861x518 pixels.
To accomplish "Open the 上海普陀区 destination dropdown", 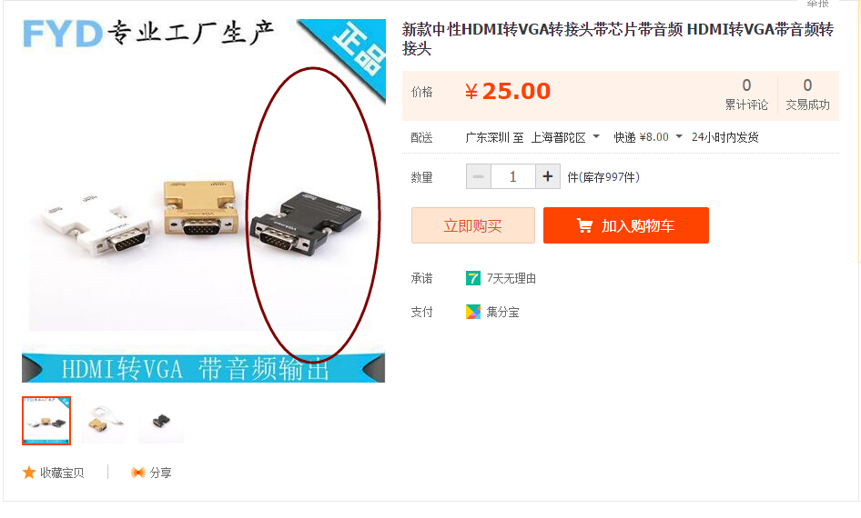I will [565, 137].
